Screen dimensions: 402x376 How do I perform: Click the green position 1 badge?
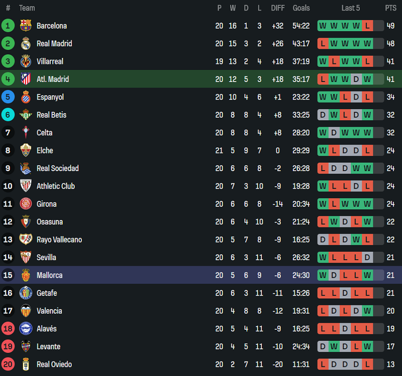8,26
